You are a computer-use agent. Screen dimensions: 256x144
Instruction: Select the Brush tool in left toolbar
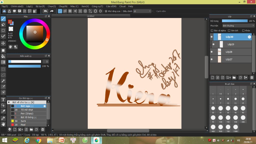pyautogui.click(x=3, y=19)
